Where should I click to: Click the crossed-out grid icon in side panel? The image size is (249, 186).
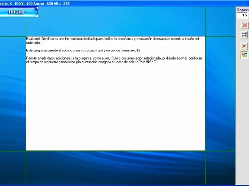point(245,25)
